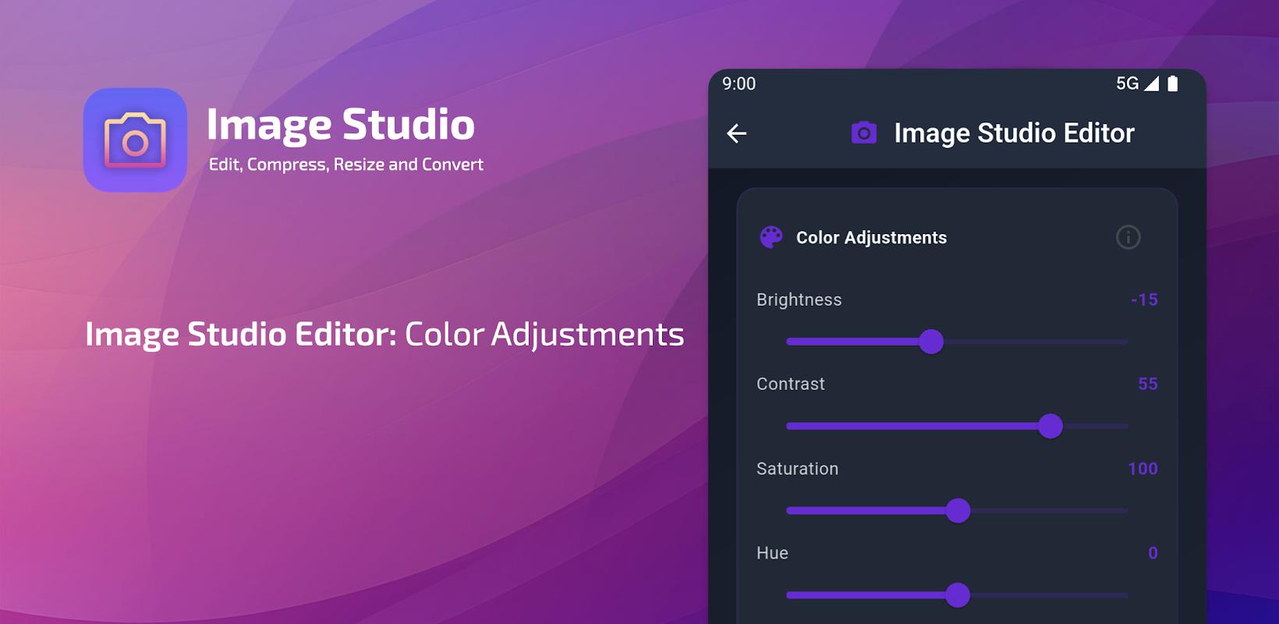Click the palette icon next to Color Adjustments

tap(771, 237)
